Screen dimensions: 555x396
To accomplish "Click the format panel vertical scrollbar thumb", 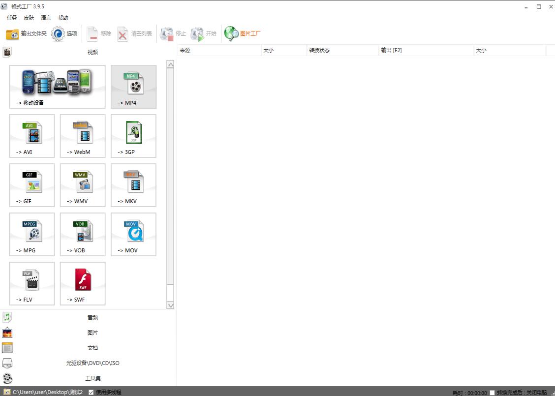I will coord(170,176).
